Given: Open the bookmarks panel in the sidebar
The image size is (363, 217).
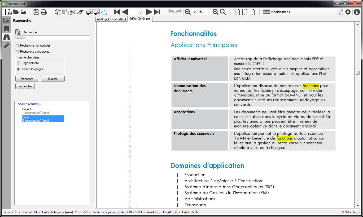Looking at the screenshot, I should pyautogui.click(x=6, y=29).
